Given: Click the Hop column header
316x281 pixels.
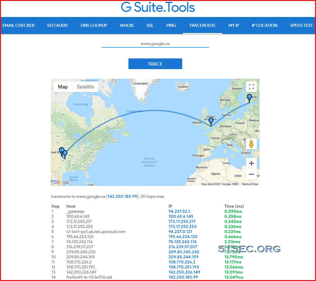Looking at the screenshot, I should 56,206.
